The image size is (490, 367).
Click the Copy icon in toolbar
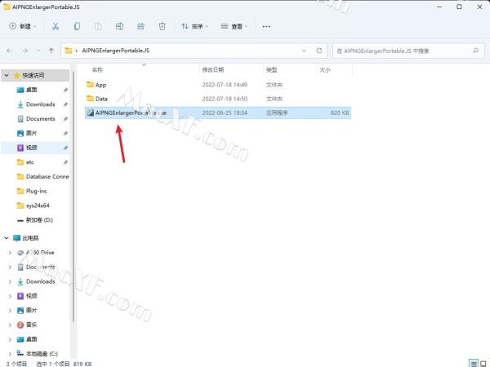77,26
